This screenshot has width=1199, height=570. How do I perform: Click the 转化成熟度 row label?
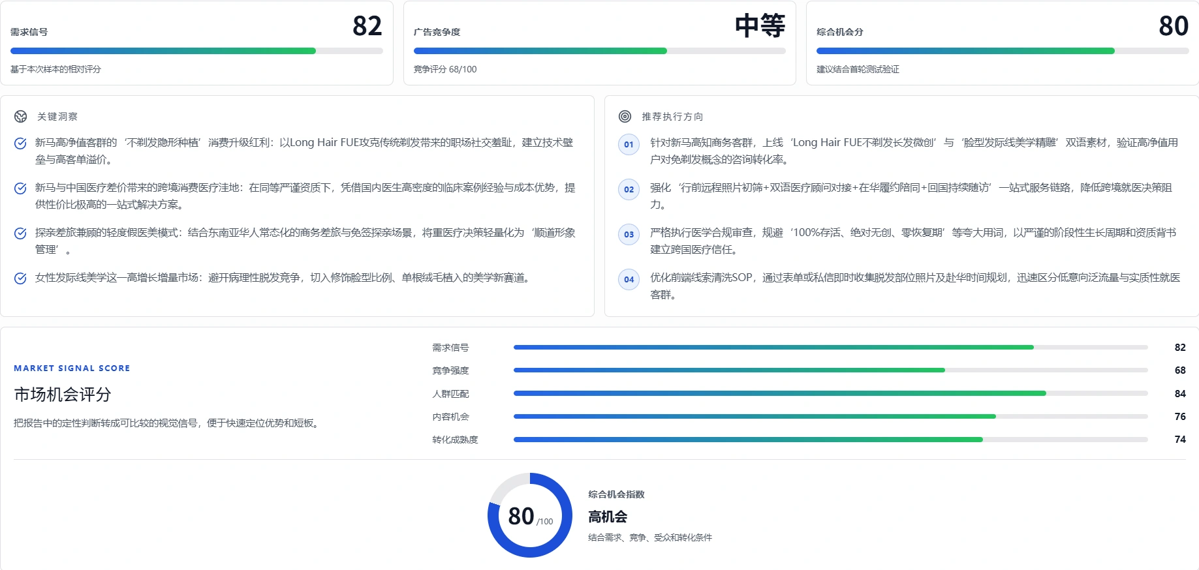click(455, 440)
